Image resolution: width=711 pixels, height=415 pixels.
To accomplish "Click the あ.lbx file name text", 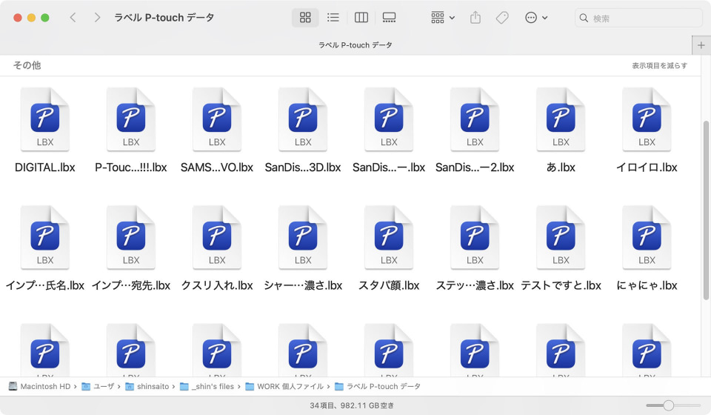I will pos(561,167).
